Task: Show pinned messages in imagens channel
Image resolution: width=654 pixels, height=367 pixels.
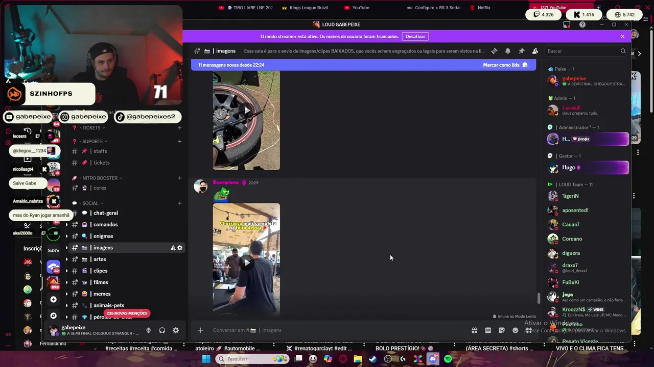Action: (521, 51)
